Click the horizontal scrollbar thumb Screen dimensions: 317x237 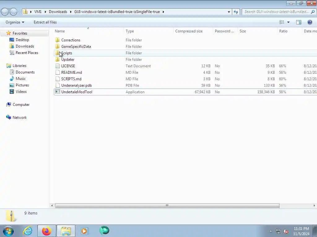[167, 206]
